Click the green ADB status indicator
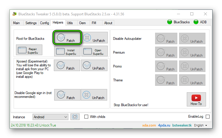 pos(196,22)
